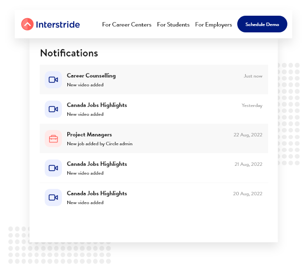Click the '21 Aug, 2022' timestamp
Screen dimensions: 307x264
249,164
